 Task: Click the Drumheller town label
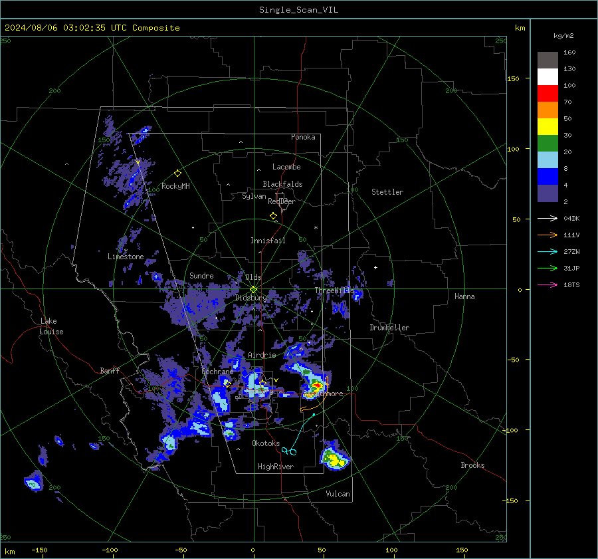(x=389, y=328)
